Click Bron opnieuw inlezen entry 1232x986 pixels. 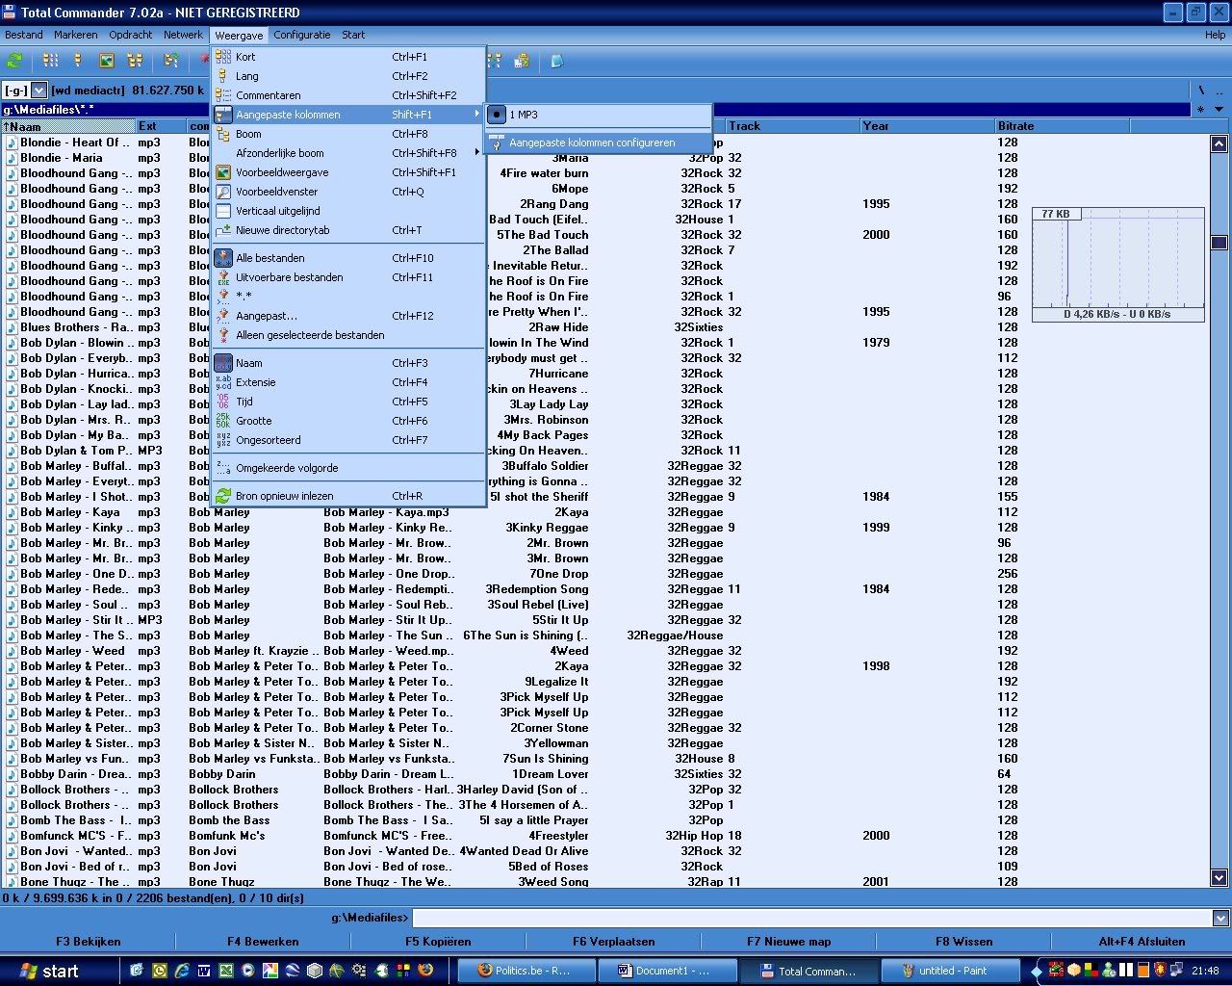(x=348, y=496)
